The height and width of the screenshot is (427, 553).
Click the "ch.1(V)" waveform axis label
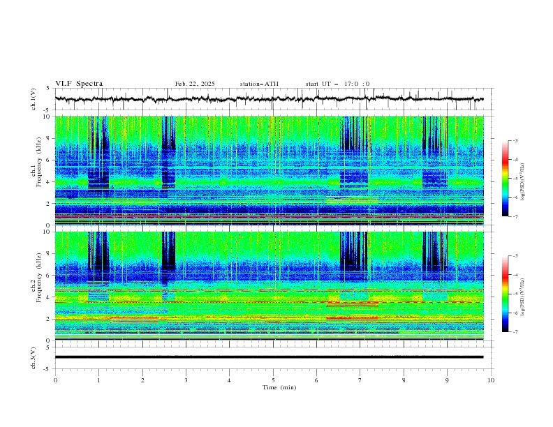(34, 99)
